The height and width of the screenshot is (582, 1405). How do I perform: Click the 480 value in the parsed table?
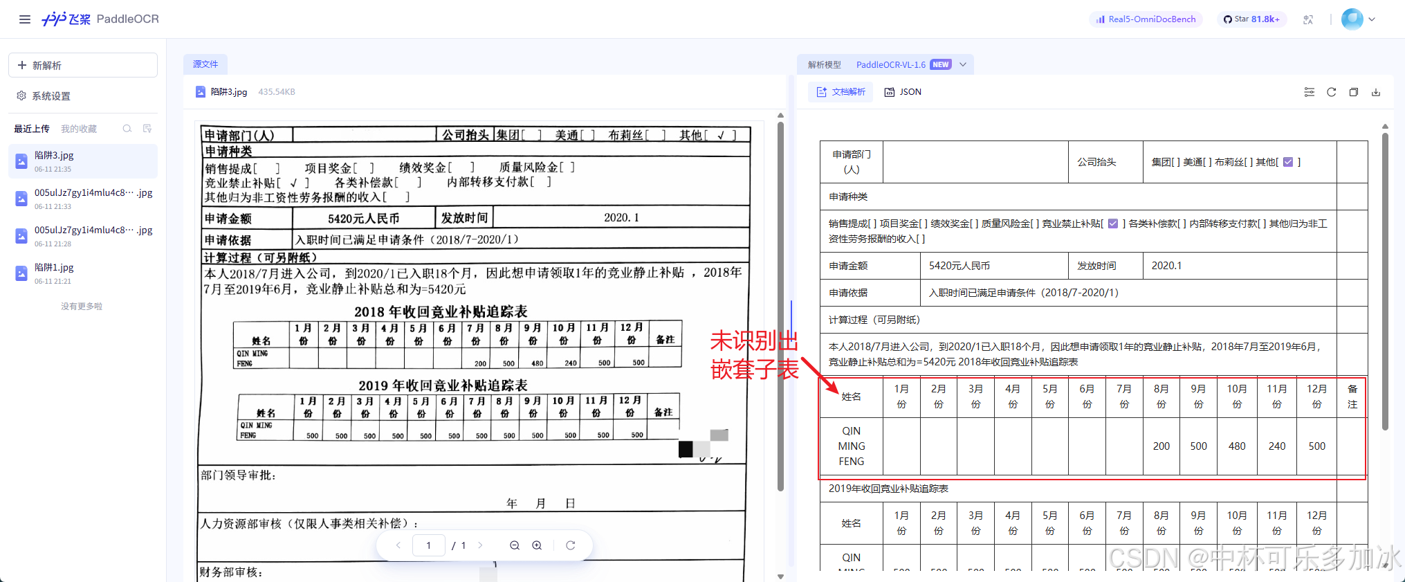(1236, 446)
